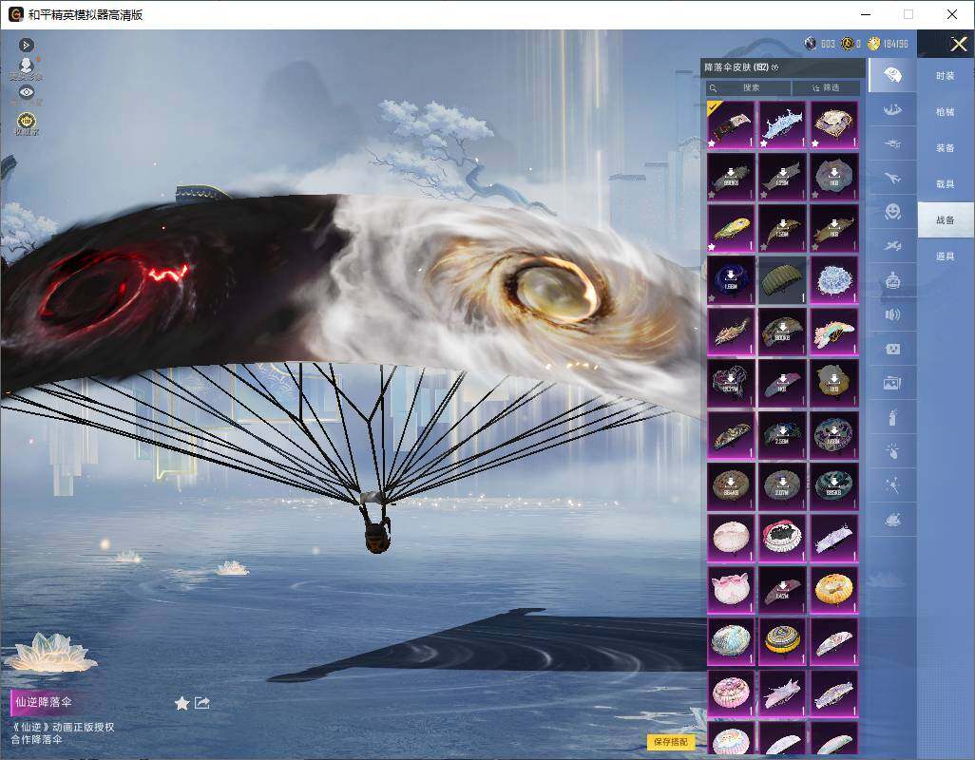Select the pink cat-ear parachute thumbnail
Viewport: 975px width, 760px height.
click(x=732, y=589)
